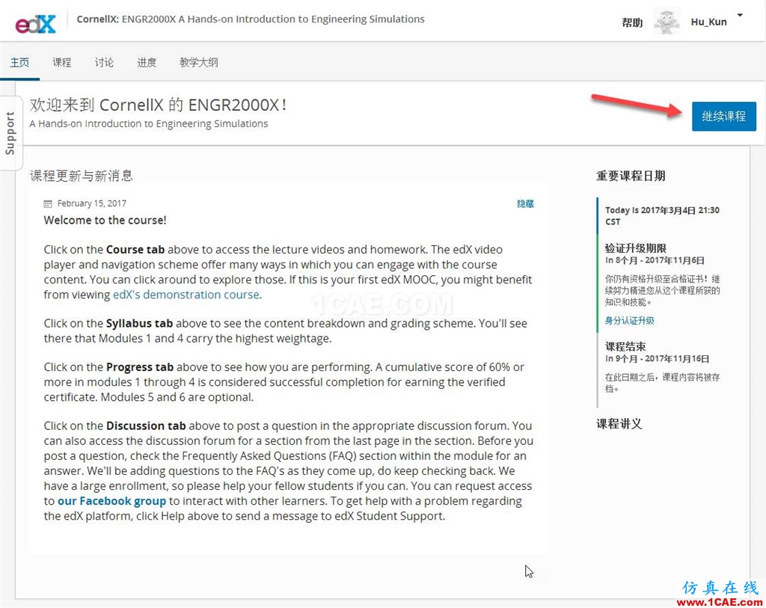
Task: Hide the update via 隐藏 link
Action: coord(525,203)
